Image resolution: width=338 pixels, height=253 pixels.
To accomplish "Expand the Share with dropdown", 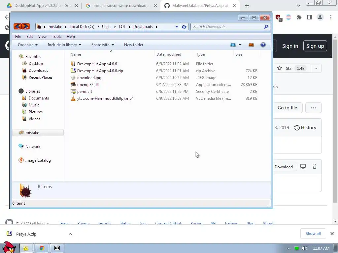I will [x=102, y=45].
